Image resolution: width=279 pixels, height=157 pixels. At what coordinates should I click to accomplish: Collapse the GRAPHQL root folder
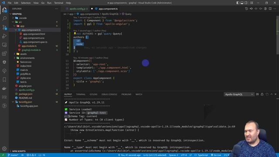point(10,14)
